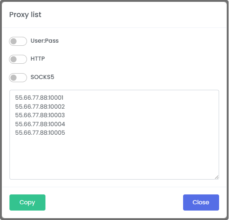Viewport: 229px width, 220px height.
Task: Click the textarea resize handle in the corner
Action: pyautogui.click(x=216, y=177)
